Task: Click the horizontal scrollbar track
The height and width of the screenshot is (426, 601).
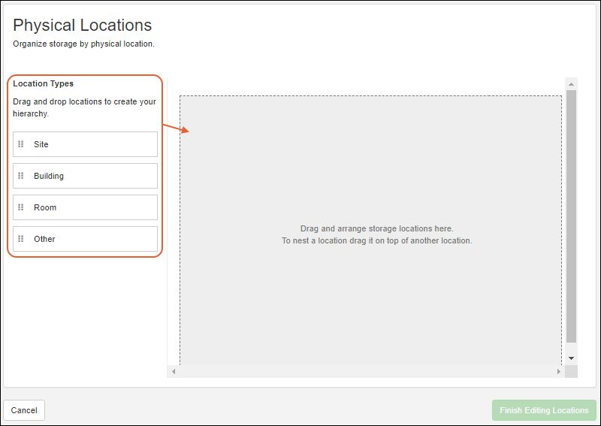Action: [366, 372]
